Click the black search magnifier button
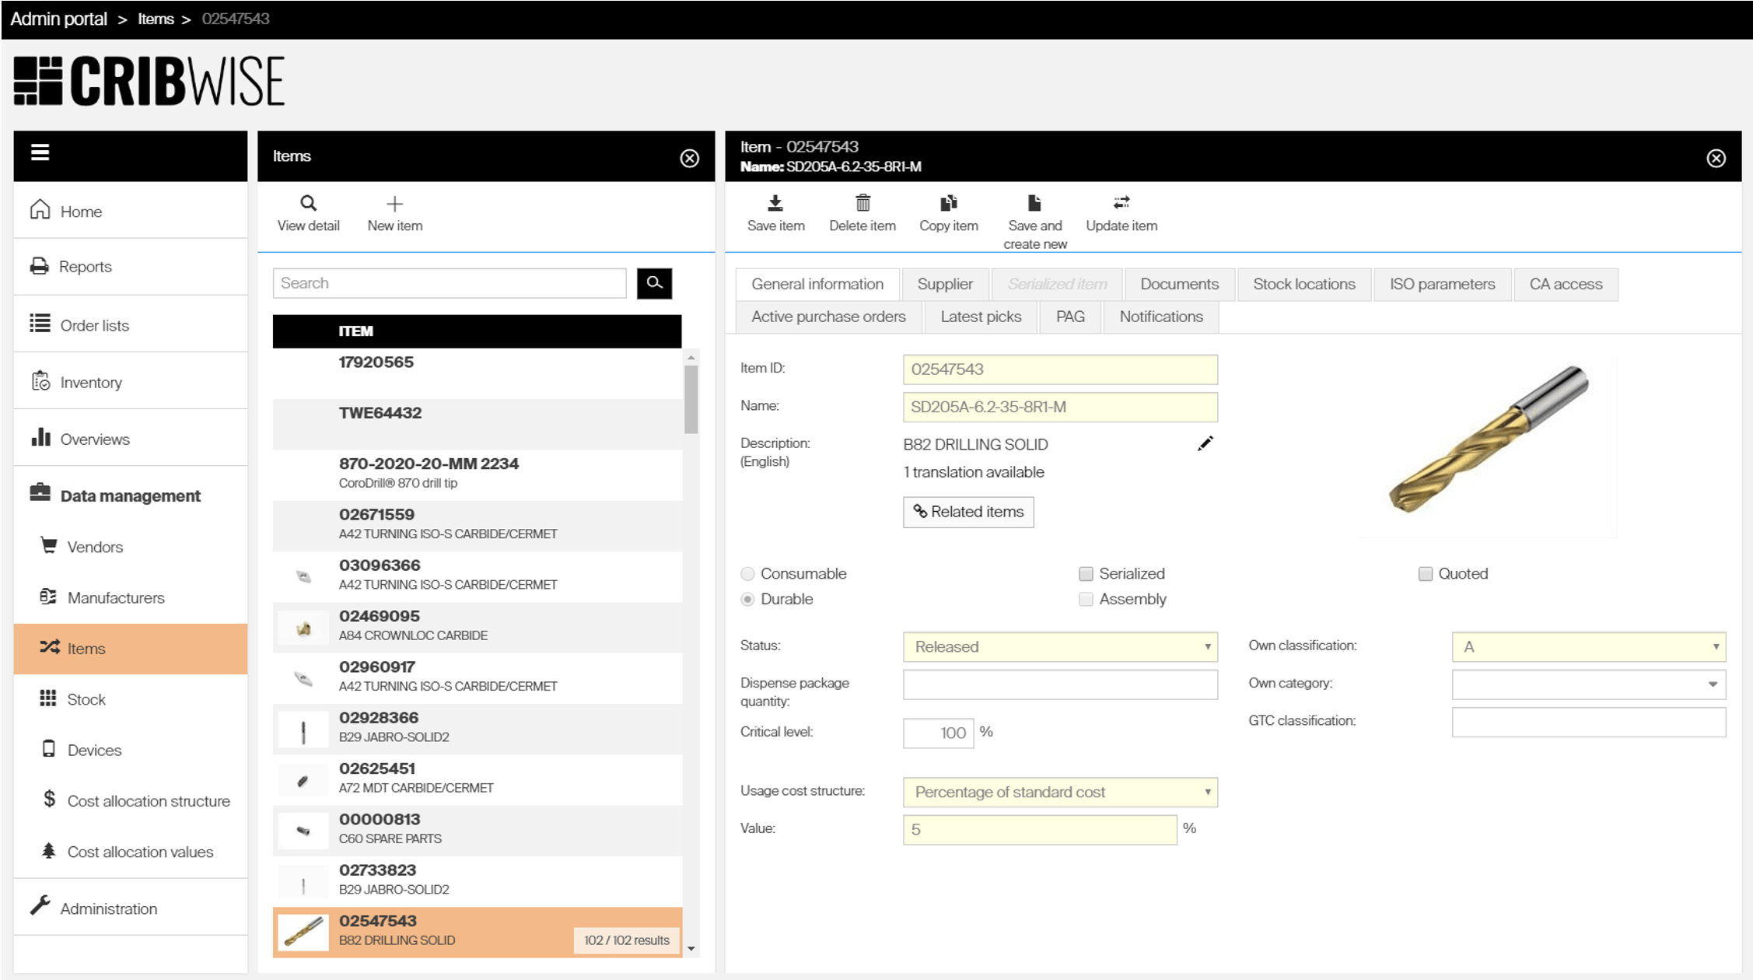Image resolution: width=1753 pixels, height=980 pixels. click(654, 283)
